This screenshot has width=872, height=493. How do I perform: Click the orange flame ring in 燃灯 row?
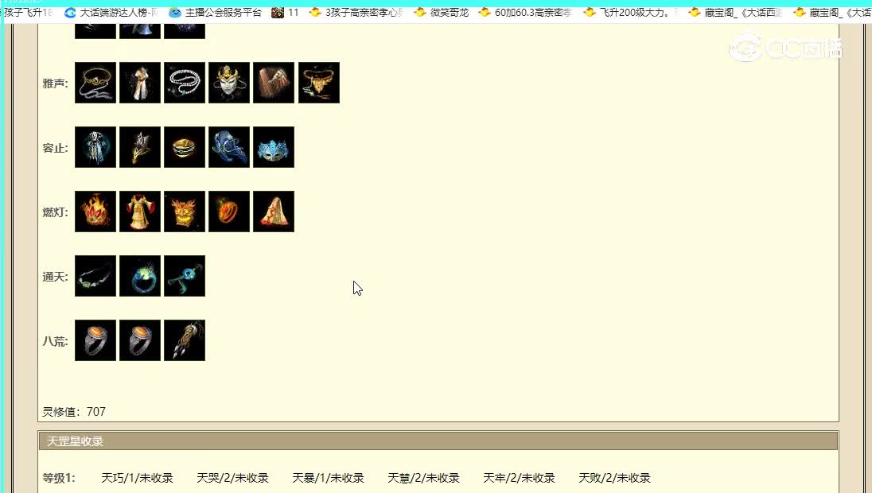point(229,212)
